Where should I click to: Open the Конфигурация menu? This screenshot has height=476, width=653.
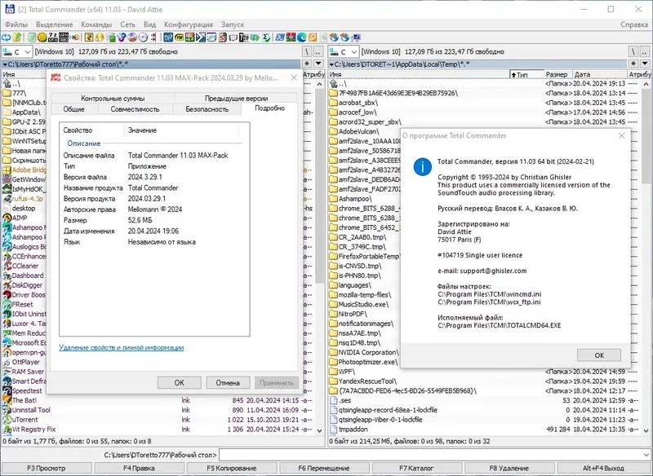(x=189, y=24)
